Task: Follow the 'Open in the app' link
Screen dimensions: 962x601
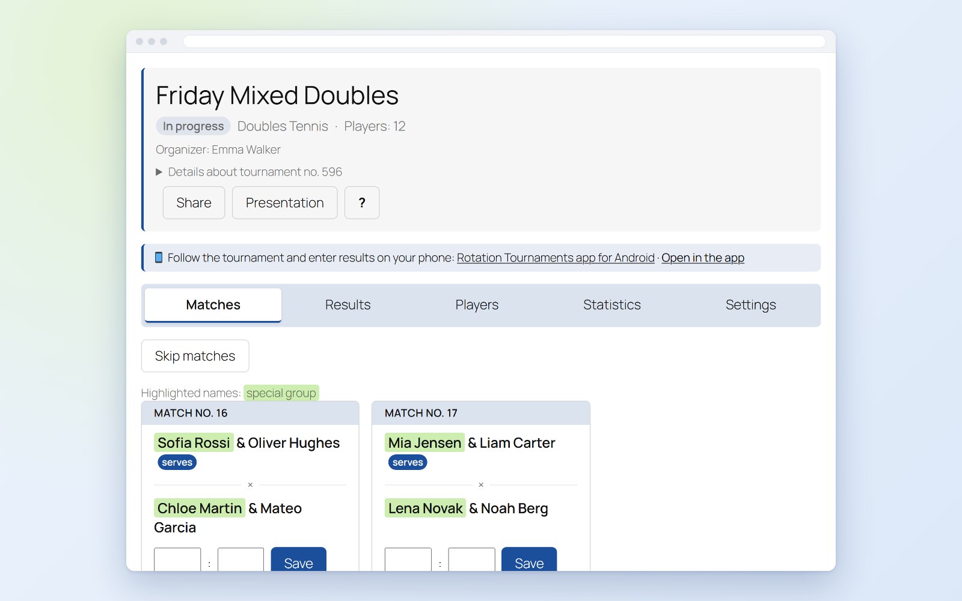Action: [x=703, y=258]
